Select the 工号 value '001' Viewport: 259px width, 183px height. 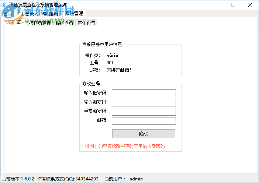pos(110,63)
